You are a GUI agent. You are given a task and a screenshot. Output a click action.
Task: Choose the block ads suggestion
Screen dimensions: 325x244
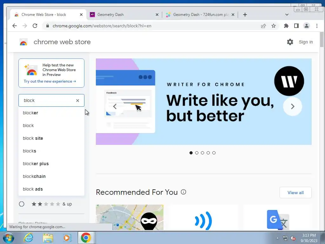(51, 189)
